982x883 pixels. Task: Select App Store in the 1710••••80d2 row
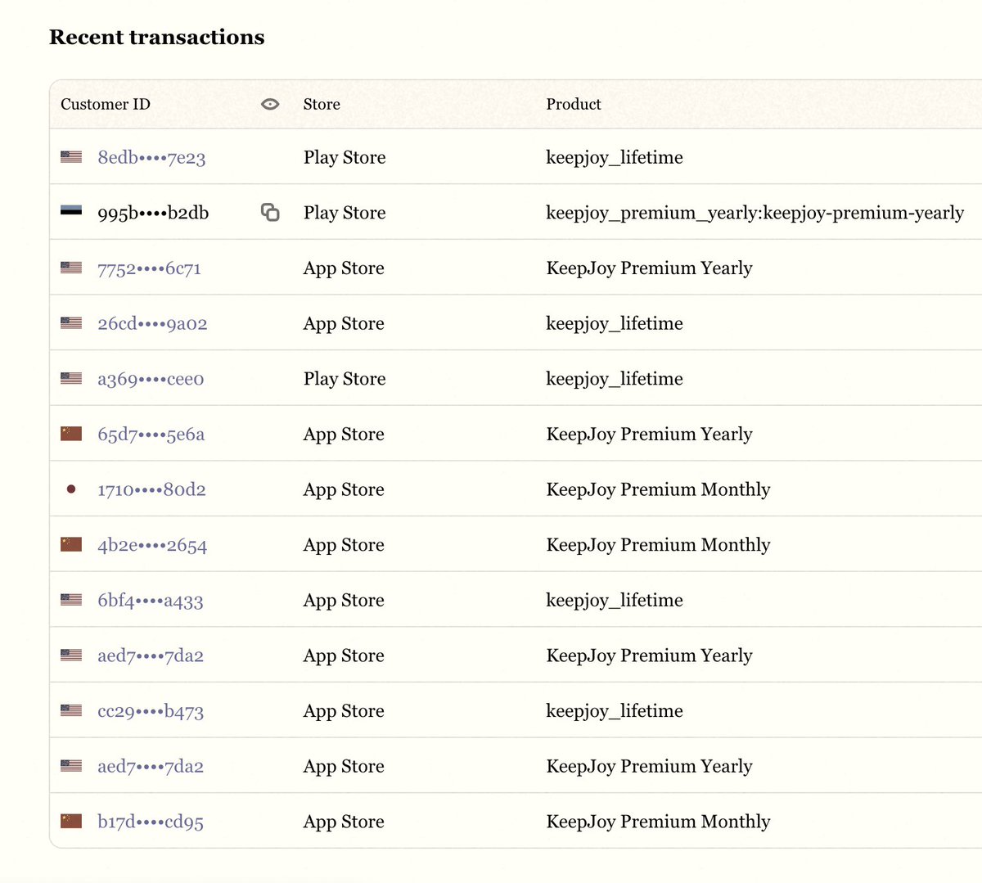[344, 489]
